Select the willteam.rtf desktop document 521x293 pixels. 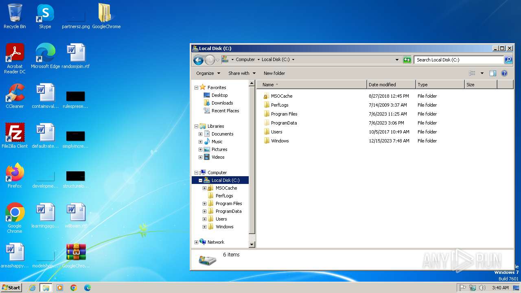tap(76, 216)
